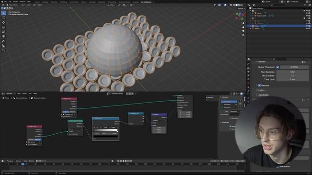Switch to the Geometry Nodes workspace tab
The image size is (312, 175).
124,2
